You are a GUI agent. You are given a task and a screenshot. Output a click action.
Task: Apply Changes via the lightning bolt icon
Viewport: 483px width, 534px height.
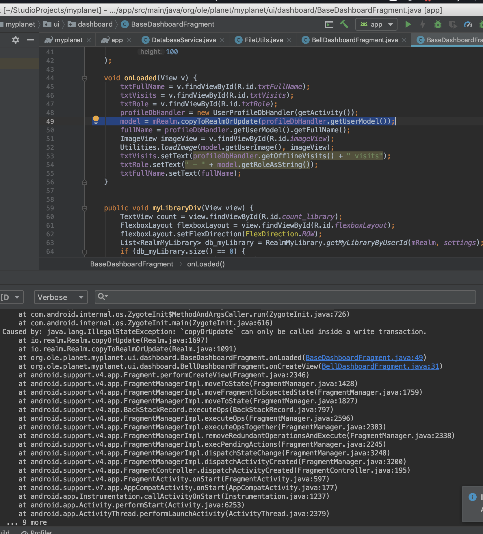pos(423,24)
